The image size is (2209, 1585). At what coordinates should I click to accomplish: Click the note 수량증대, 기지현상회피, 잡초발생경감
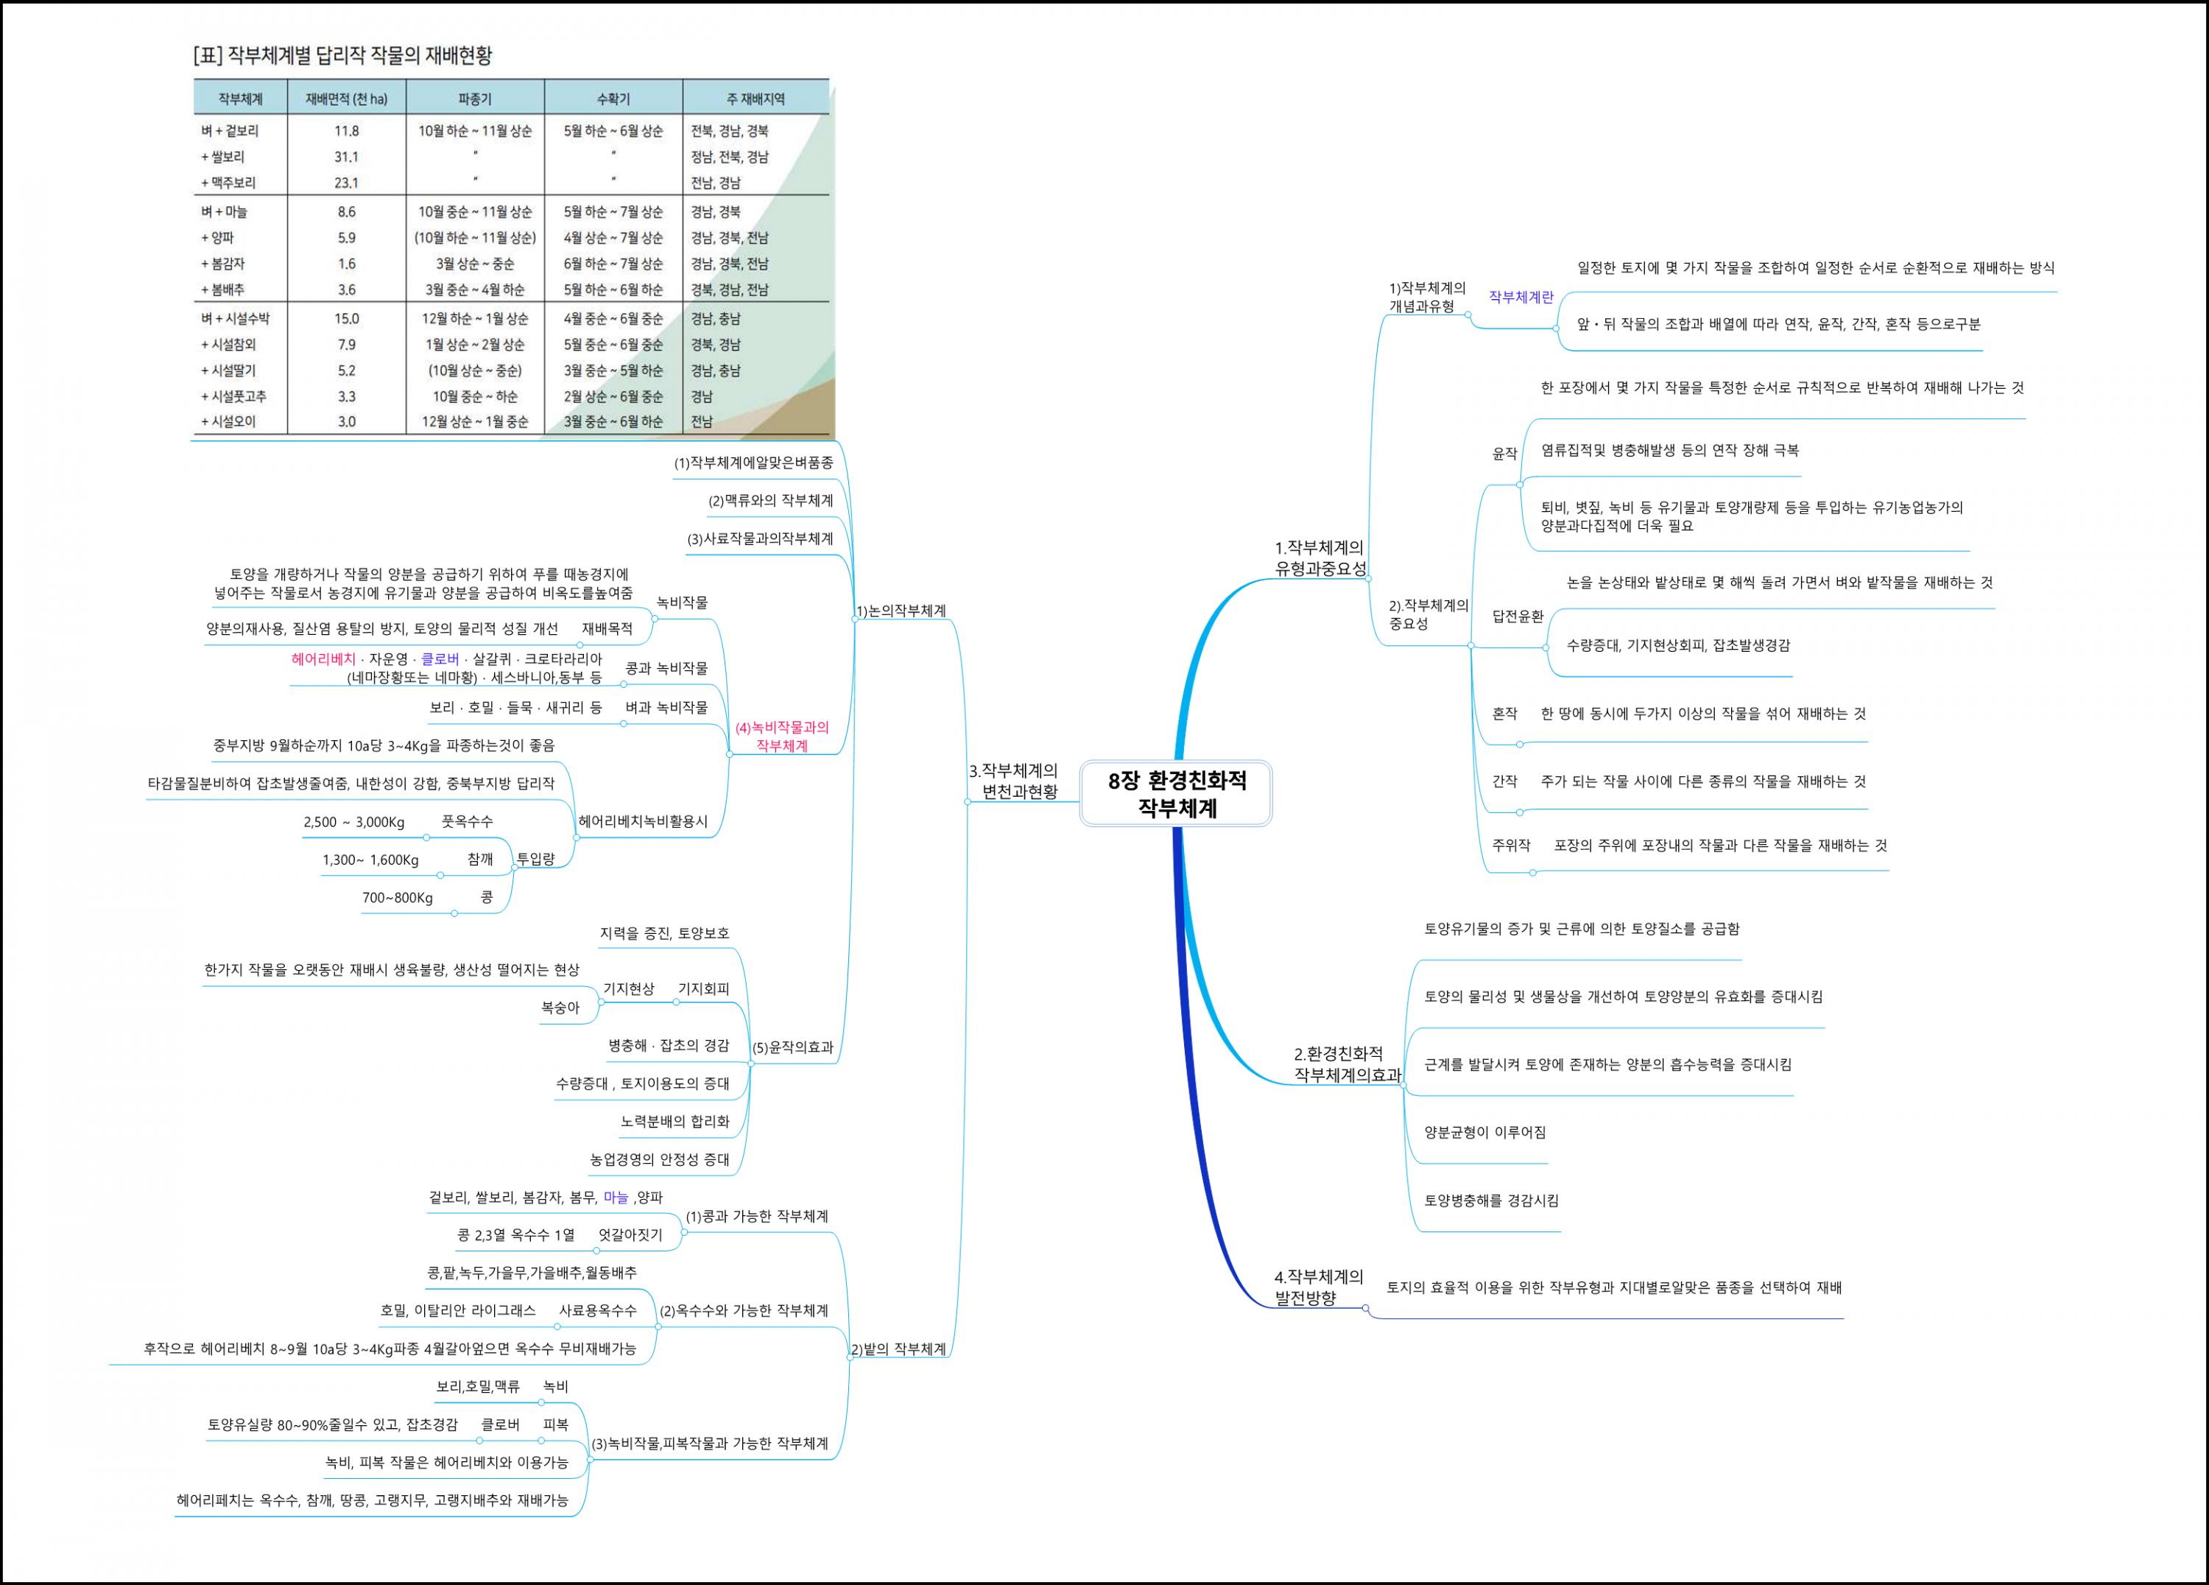[1678, 645]
